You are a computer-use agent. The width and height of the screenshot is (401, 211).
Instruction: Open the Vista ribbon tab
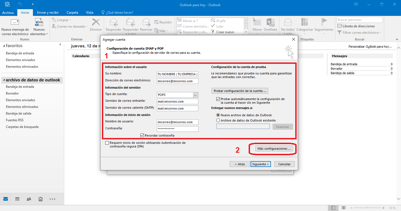tap(90, 13)
